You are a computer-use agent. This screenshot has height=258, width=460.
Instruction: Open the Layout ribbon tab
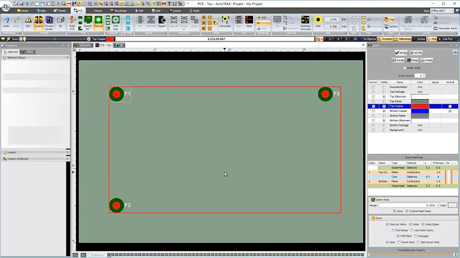pyautogui.click(x=175, y=11)
